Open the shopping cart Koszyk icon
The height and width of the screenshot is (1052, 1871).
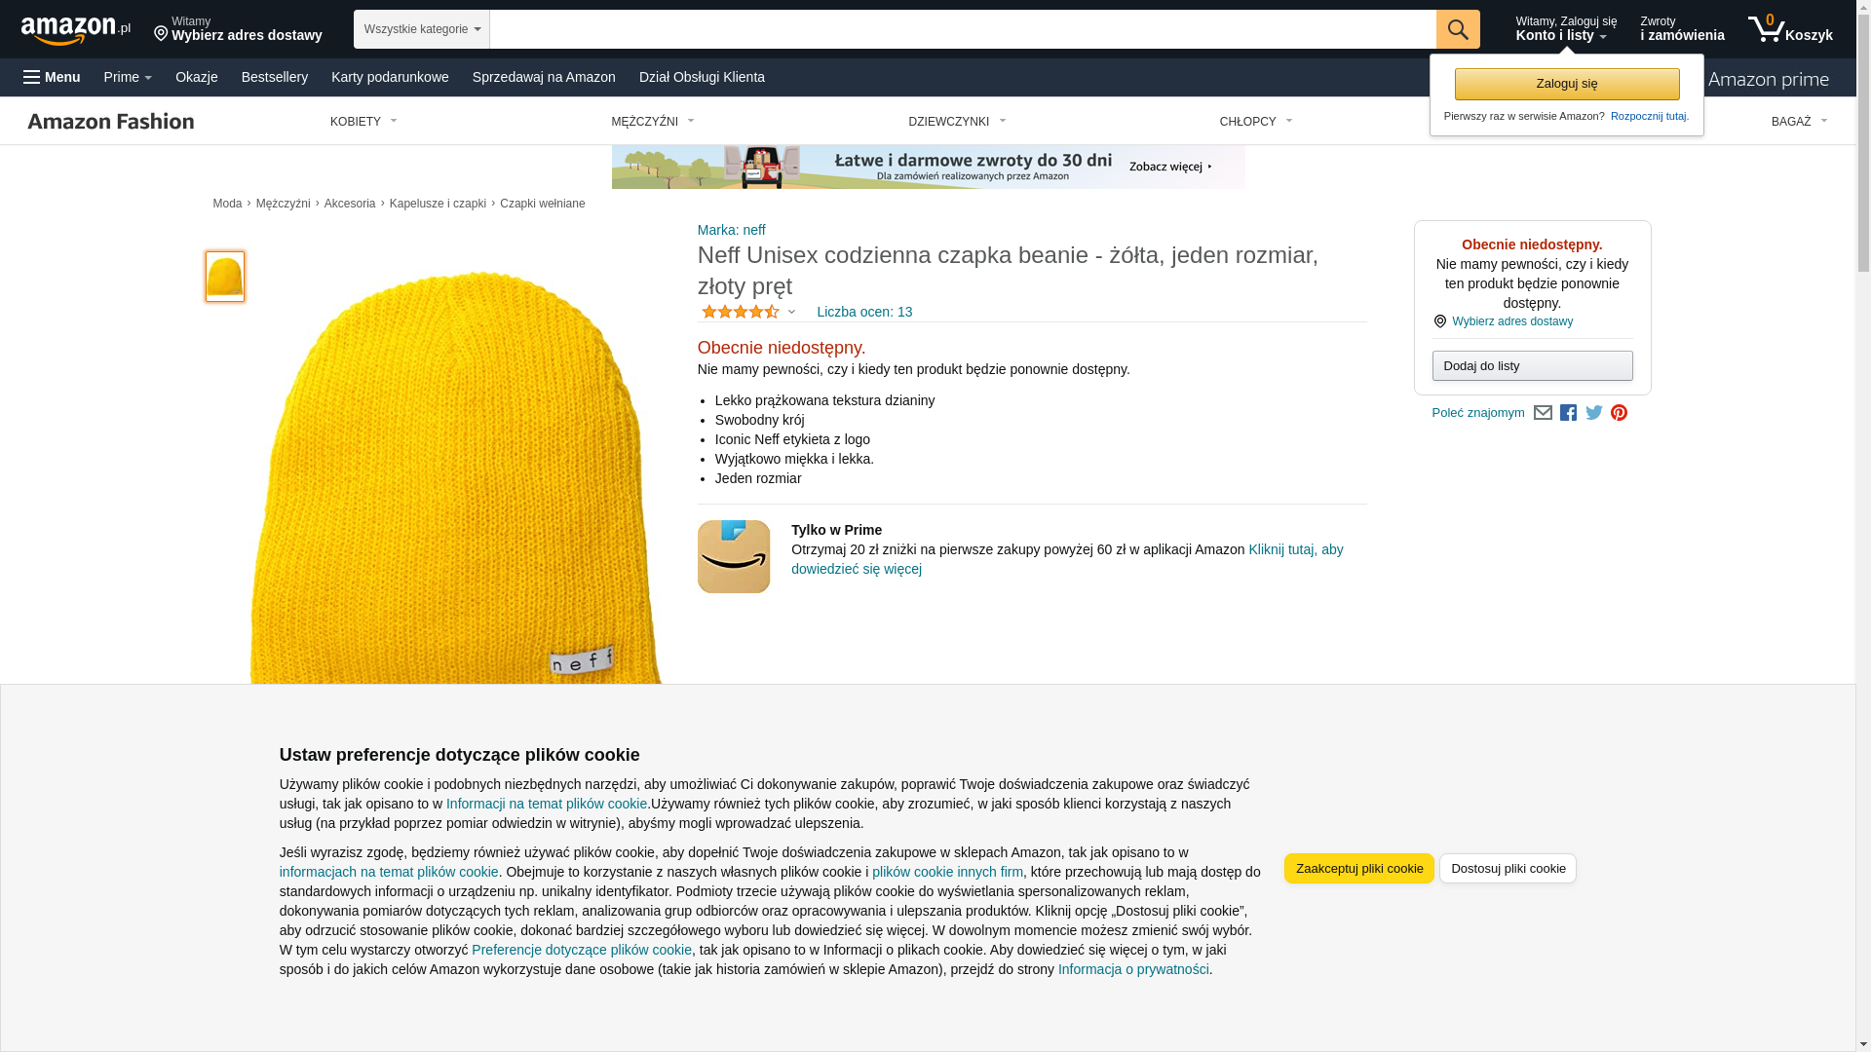1789,29
